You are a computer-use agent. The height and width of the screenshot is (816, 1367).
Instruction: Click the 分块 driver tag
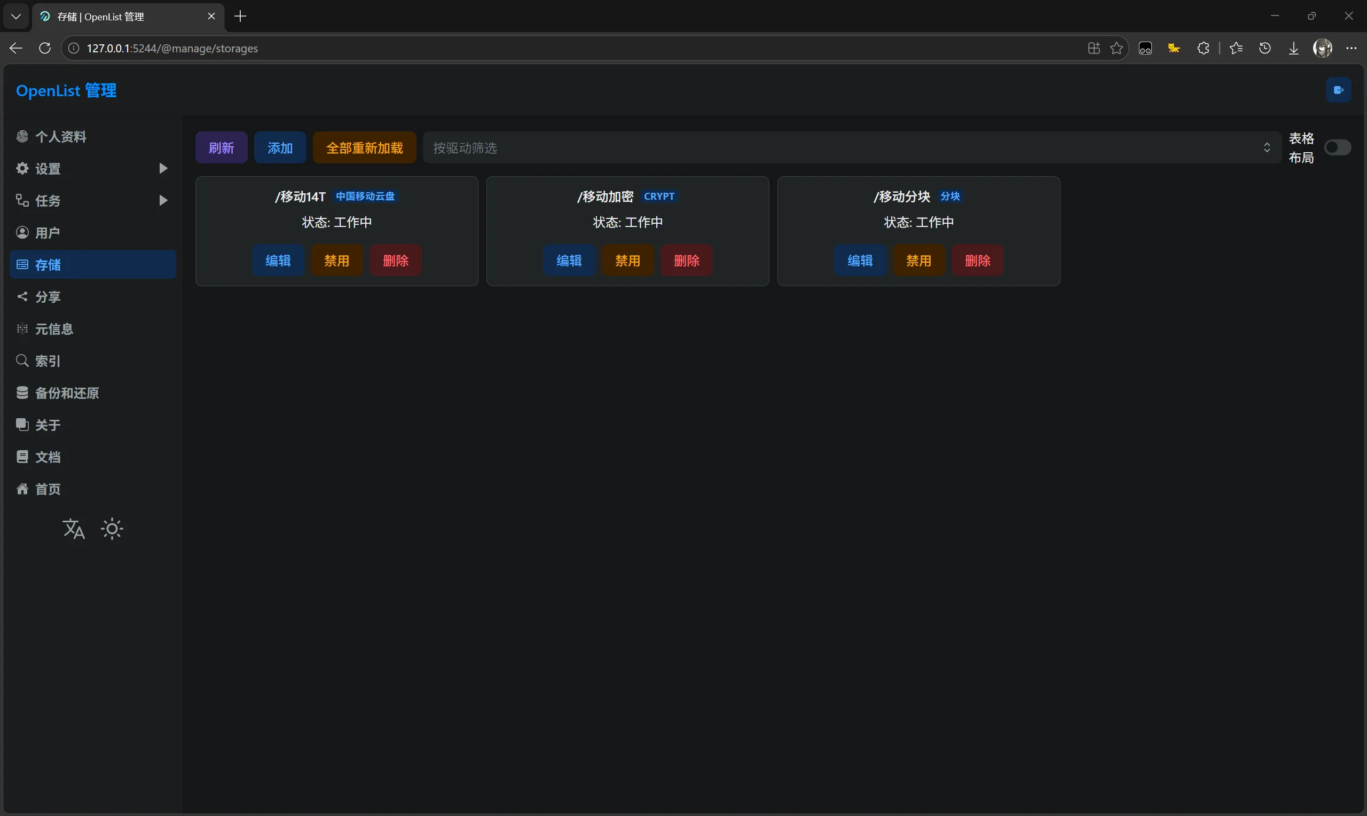click(x=950, y=197)
